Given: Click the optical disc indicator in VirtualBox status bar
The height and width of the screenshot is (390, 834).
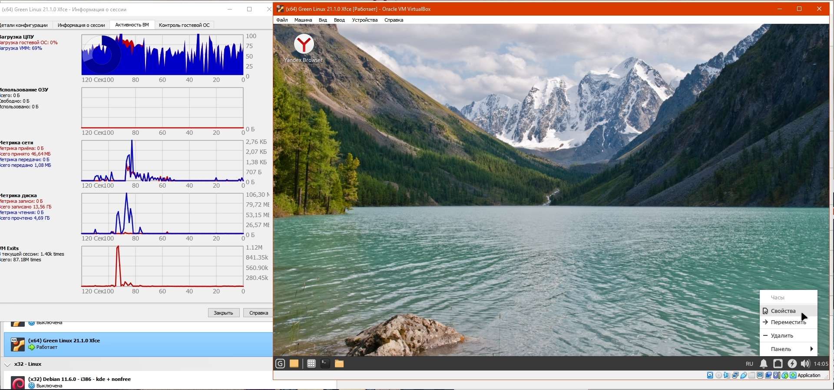Looking at the screenshot, I should (x=718, y=375).
